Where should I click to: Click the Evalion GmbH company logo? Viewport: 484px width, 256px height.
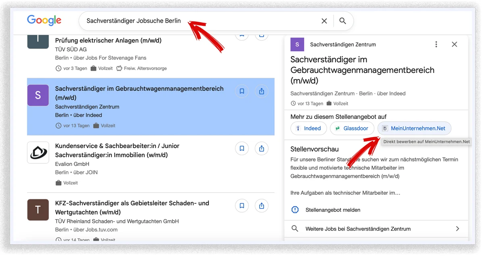pos(38,152)
